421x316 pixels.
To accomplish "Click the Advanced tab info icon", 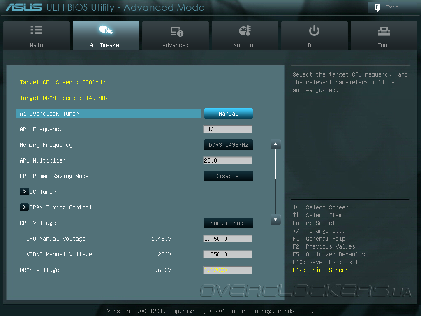I will (x=177, y=31).
